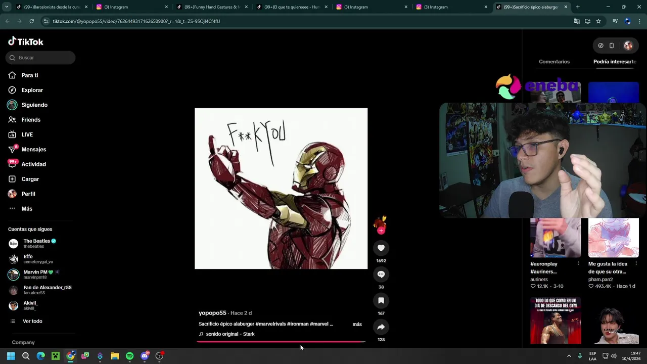Open Chrome media controls
Image resolution: width=647 pixels, height=364 pixels.
pyautogui.click(x=615, y=21)
